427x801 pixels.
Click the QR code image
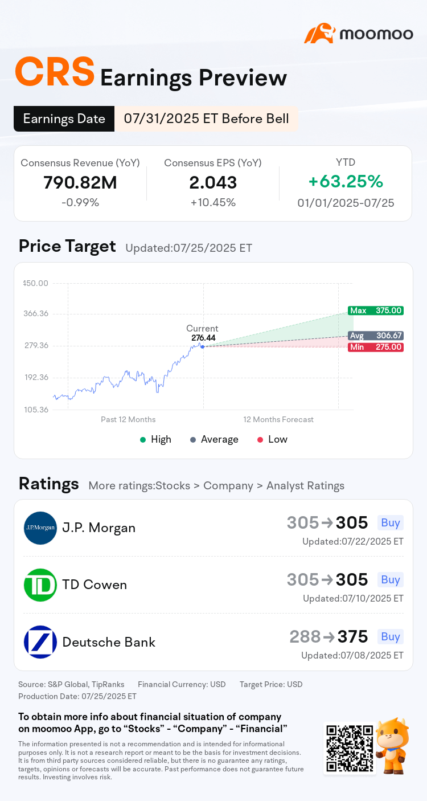point(350,748)
